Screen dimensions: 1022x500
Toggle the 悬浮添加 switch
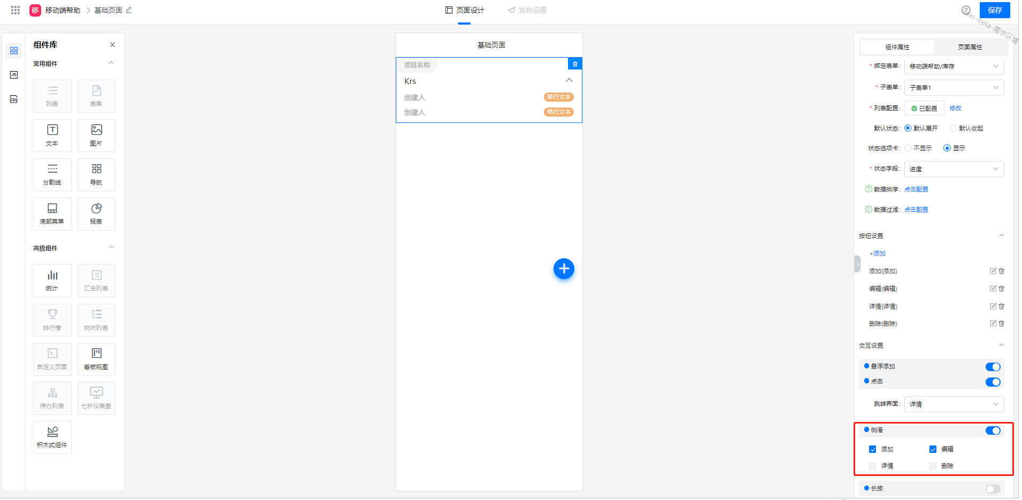click(x=993, y=367)
